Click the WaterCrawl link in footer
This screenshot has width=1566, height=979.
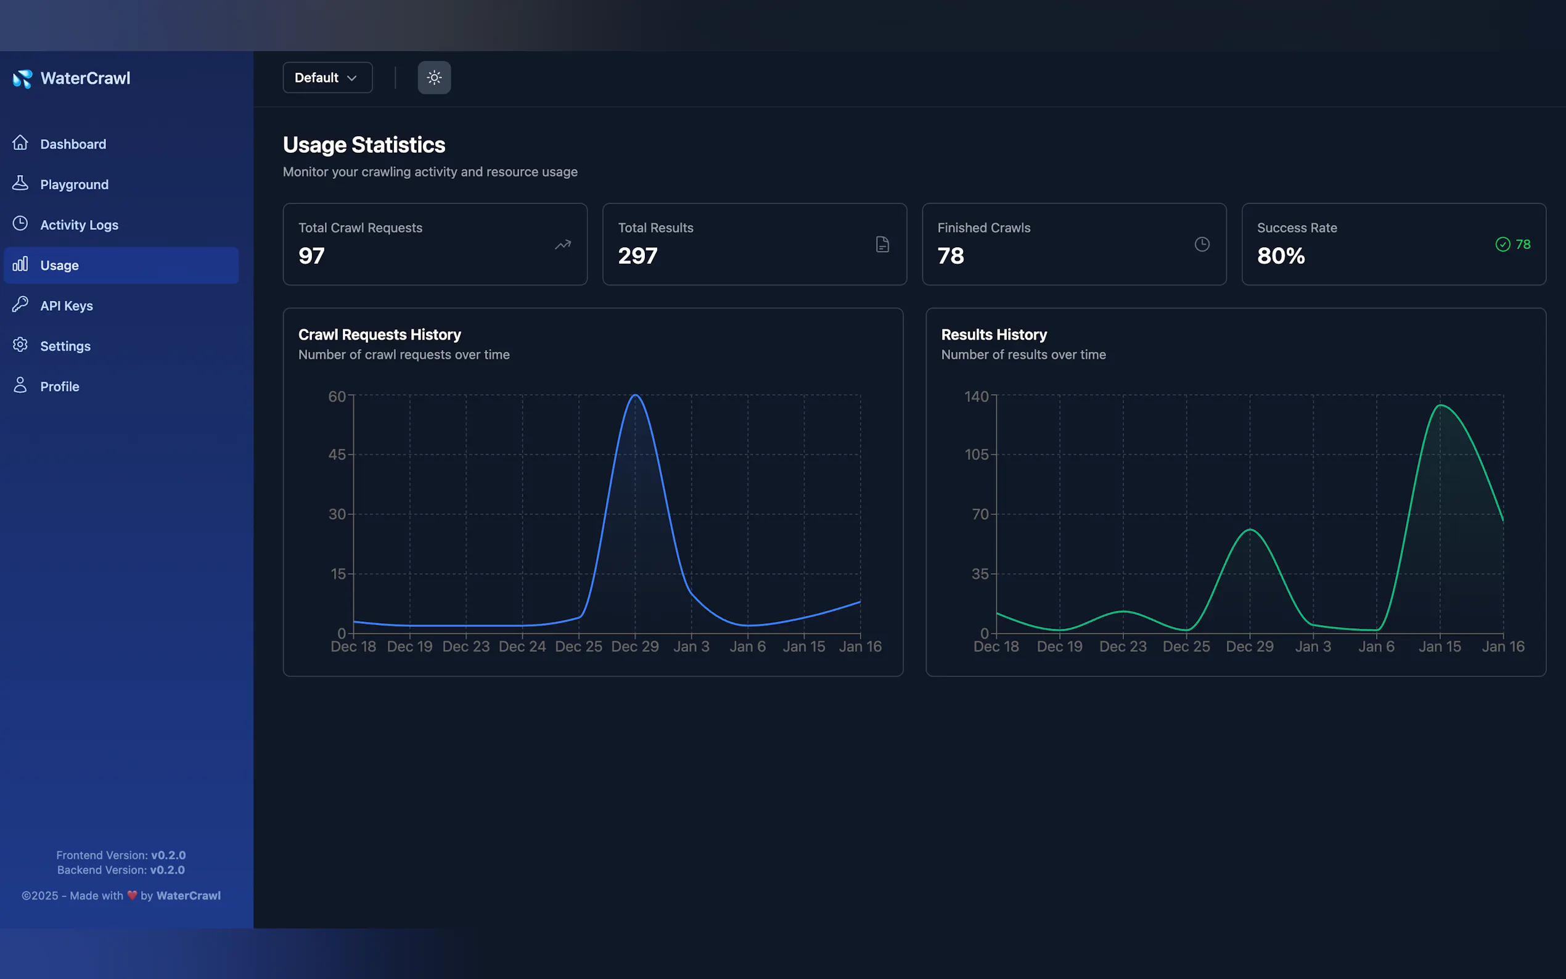pyautogui.click(x=189, y=896)
